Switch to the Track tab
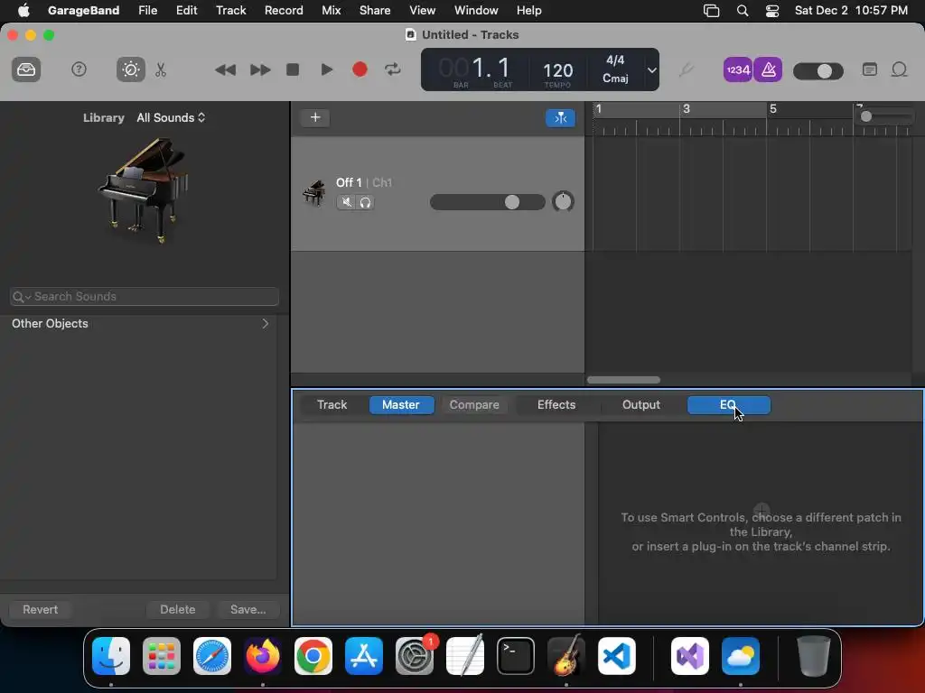This screenshot has height=693, width=925. click(332, 405)
